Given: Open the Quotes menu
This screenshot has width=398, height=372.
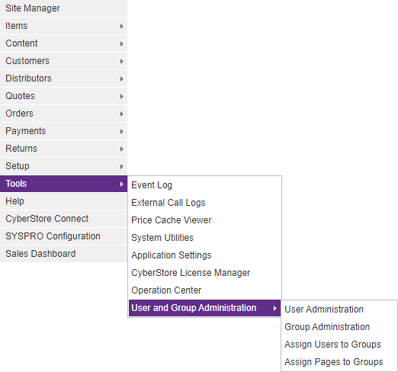Looking at the screenshot, I should (x=63, y=96).
